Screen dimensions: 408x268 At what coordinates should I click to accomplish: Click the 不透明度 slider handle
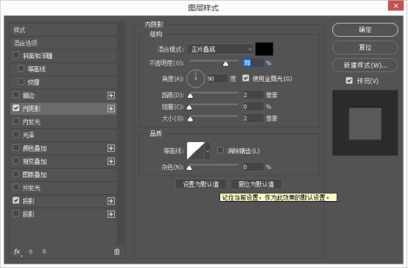pos(225,64)
